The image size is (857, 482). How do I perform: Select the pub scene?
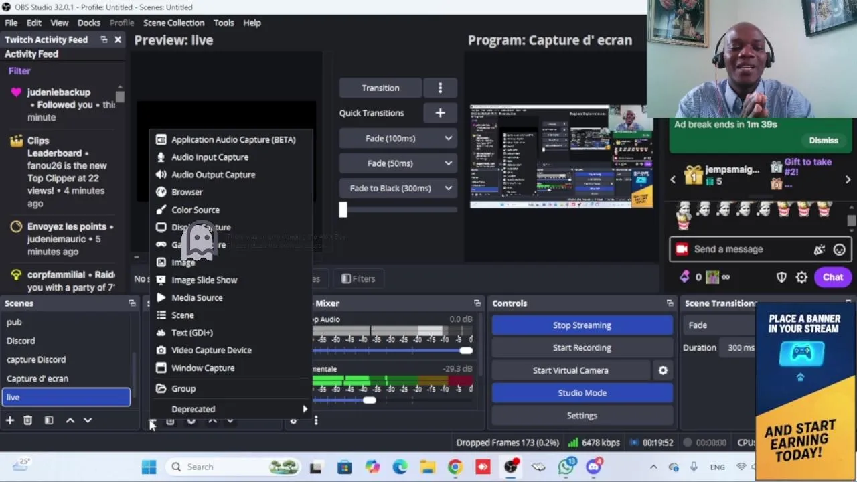pyautogui.click(x=66, y=322)
